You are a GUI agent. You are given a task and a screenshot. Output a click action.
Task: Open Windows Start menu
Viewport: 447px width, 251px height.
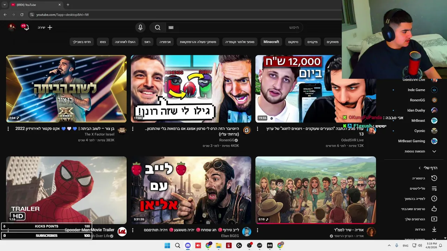167,245
